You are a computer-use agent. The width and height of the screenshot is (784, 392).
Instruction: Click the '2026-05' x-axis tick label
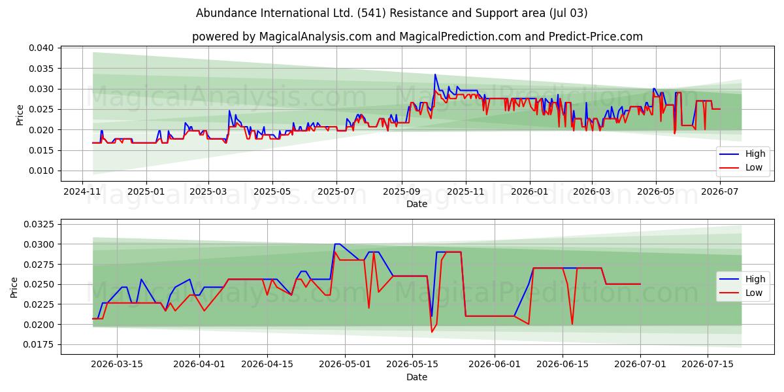point(655,191)
